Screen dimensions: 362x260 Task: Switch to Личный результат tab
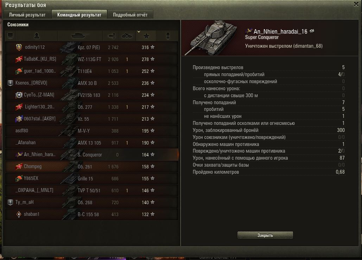tap(27, 14)
